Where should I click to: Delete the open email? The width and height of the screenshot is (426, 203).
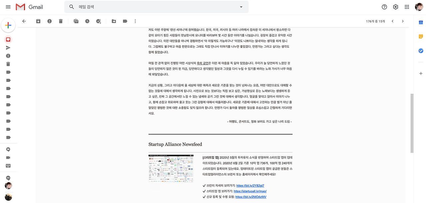(60, 21)
